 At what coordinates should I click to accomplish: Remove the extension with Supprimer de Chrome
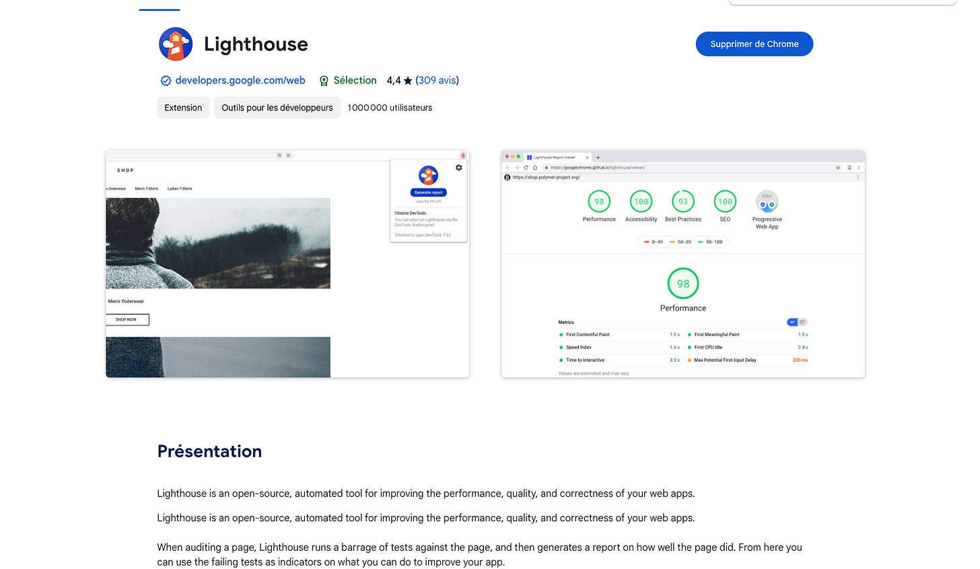click(x=755, y=44)
